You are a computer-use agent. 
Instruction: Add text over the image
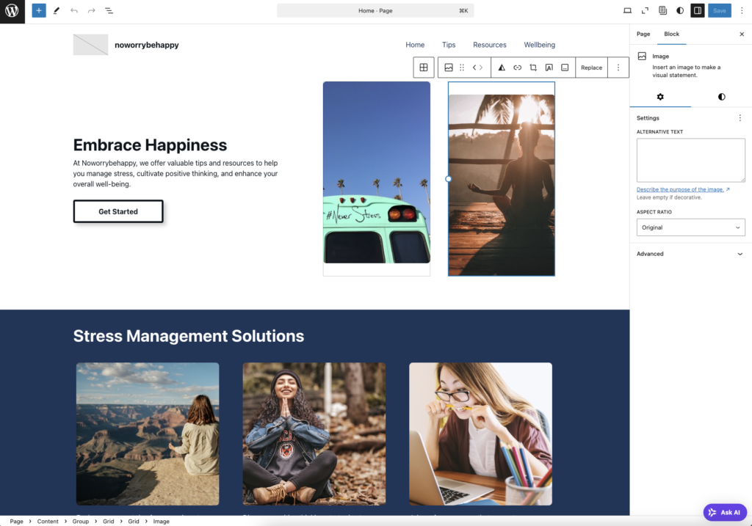pyautogui.click(x=549, y=67)
